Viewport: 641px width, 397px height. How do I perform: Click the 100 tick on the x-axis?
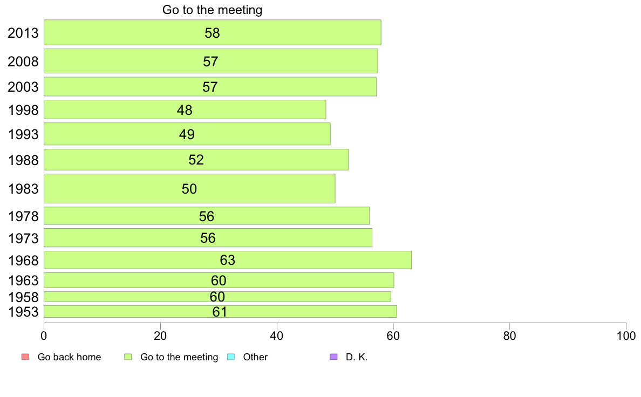626,336
